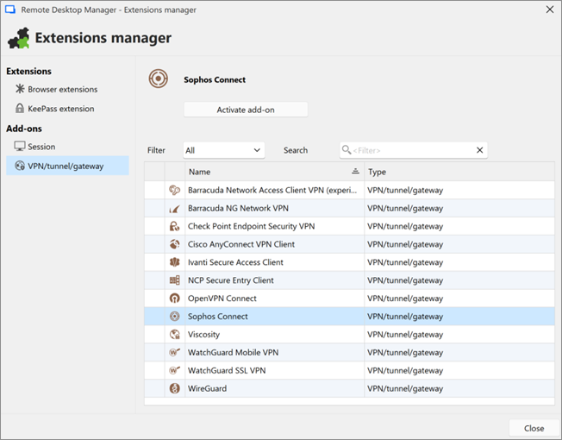Click the WatchGuard Mobile VPN icon
The height and width of the screenshot is (440, 562).
(175, 352)
